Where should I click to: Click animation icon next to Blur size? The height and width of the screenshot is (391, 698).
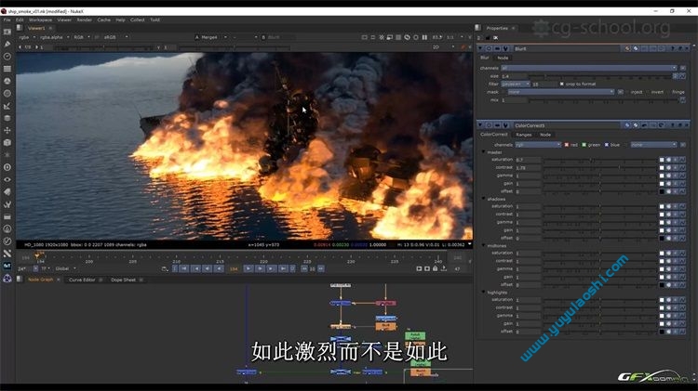coord(682,76)
